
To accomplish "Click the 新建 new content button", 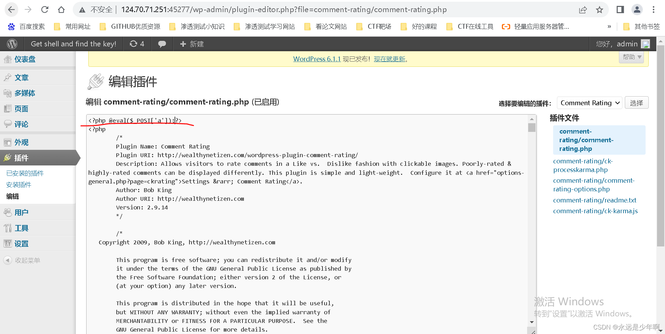I will 192,44.
